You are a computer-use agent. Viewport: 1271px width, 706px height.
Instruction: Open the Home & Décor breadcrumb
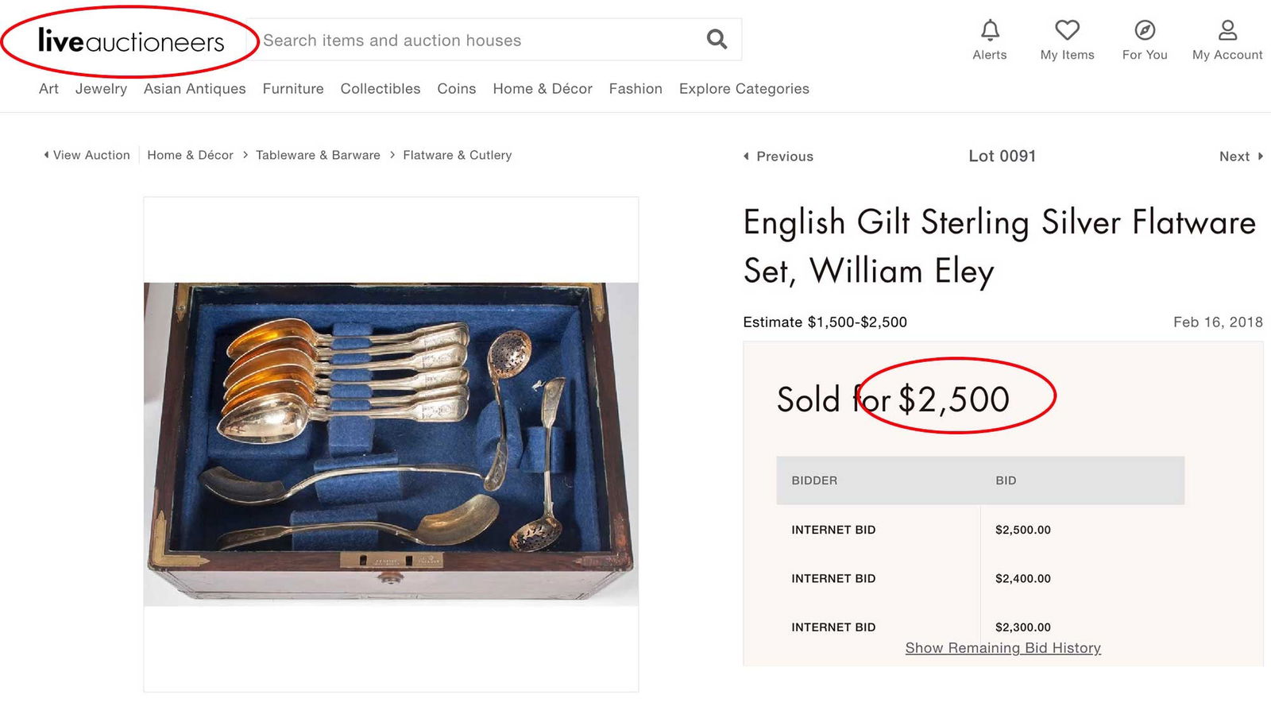(190, 155)
